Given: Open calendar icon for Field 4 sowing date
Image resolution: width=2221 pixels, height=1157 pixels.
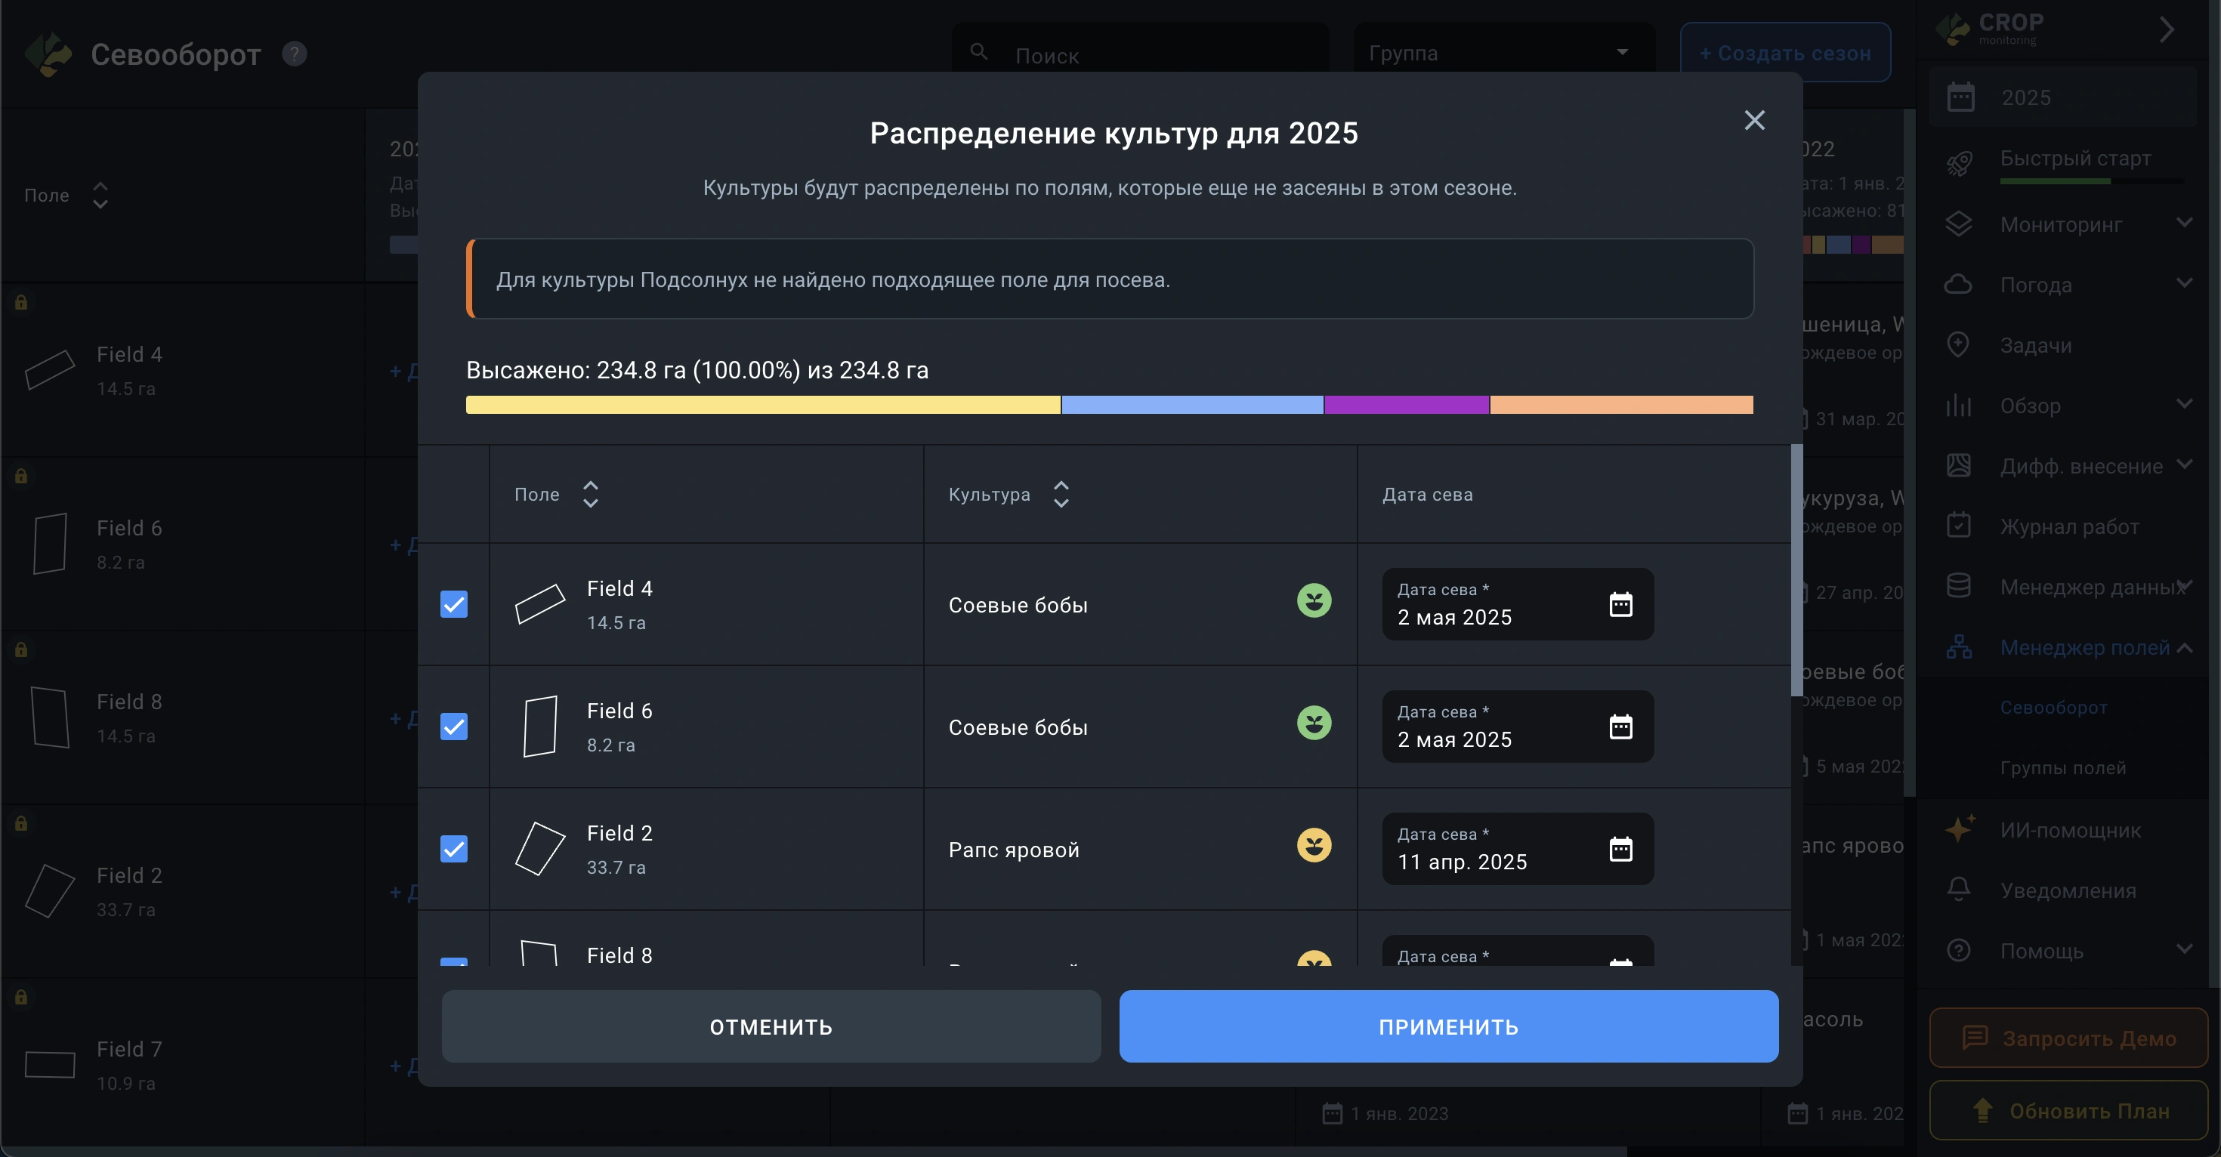Looking at the screenshot, I should click(1620, 604).
